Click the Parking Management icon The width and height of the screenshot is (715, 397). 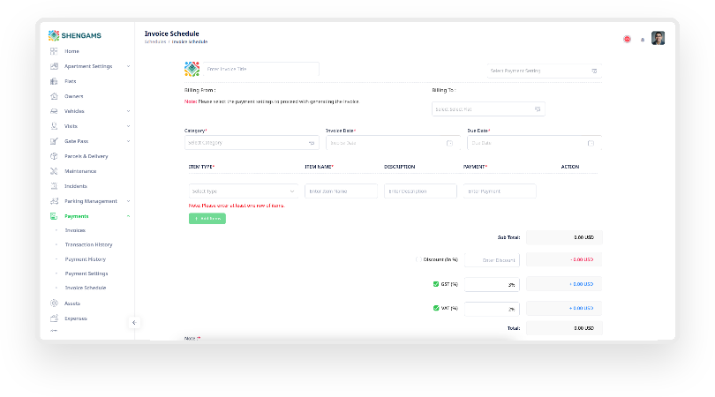point(54,201)
